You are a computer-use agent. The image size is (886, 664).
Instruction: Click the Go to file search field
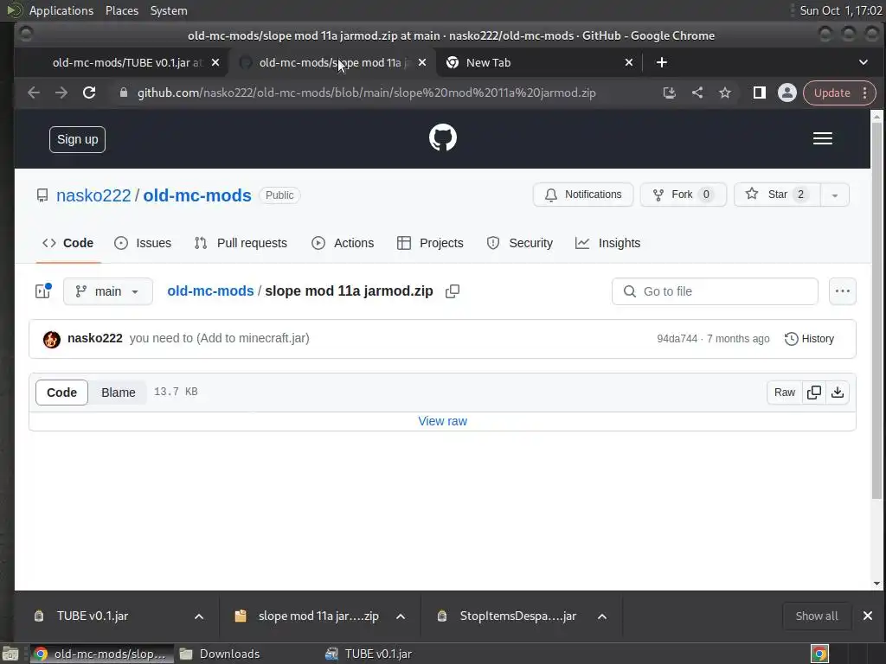coord(715,291)
